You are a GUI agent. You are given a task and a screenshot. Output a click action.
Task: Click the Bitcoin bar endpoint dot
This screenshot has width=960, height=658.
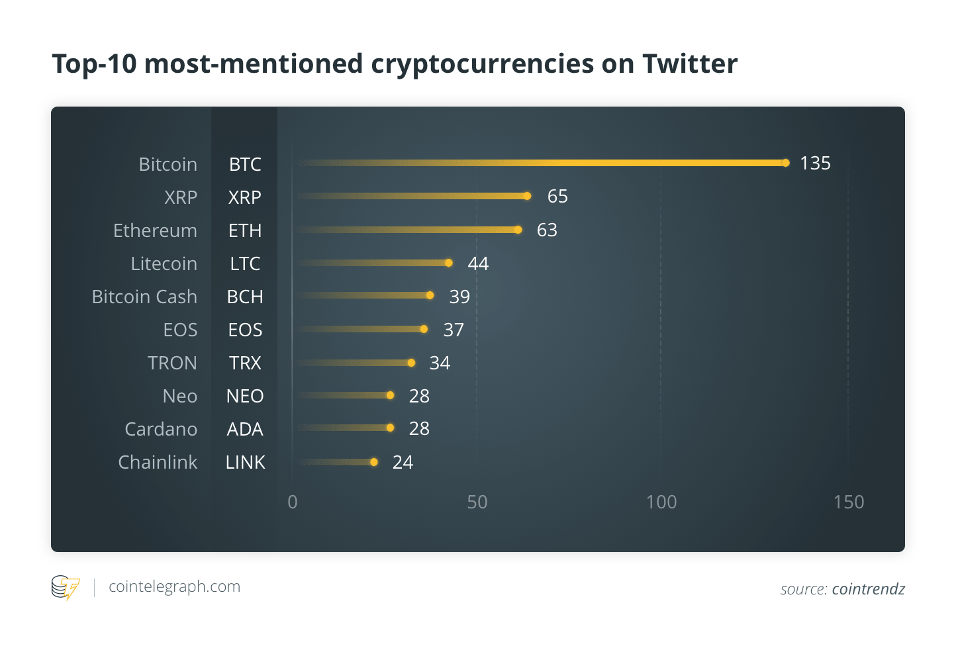click(x=785, y=163)
